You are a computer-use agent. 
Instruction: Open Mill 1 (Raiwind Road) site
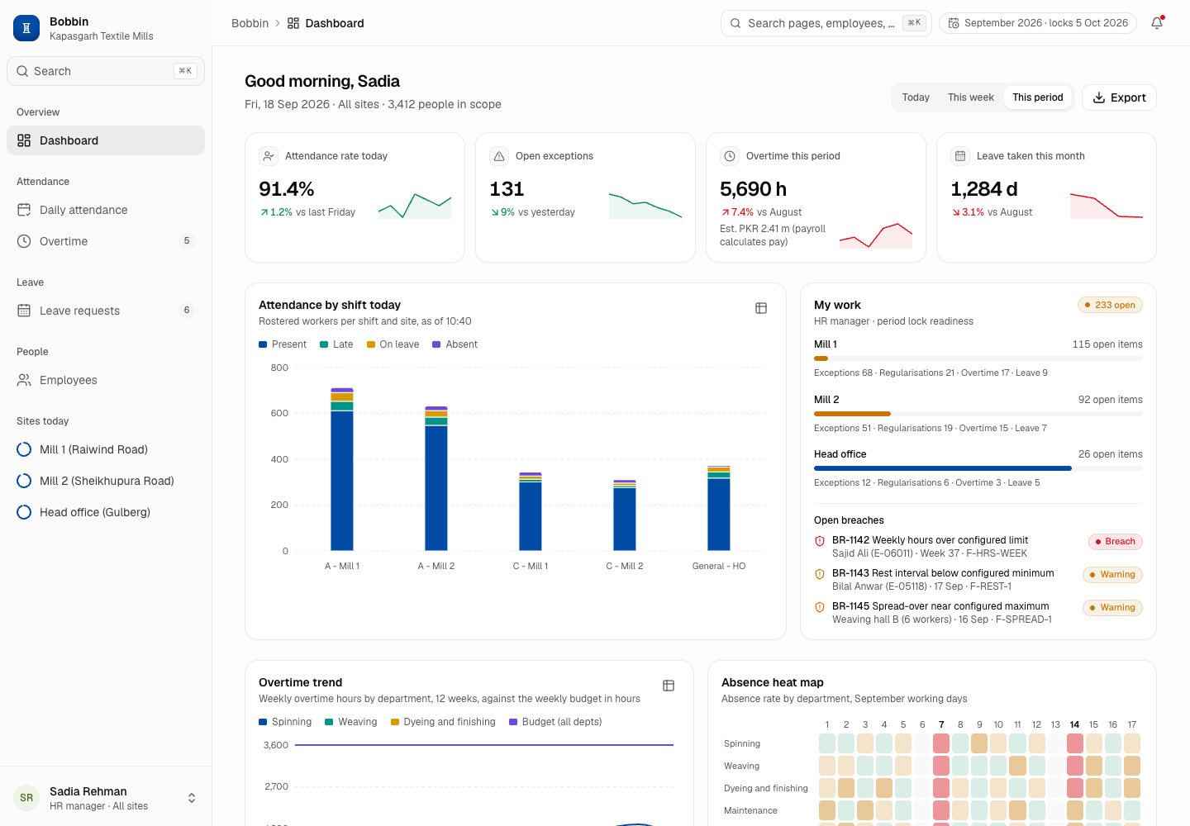[x=106, y=449]
